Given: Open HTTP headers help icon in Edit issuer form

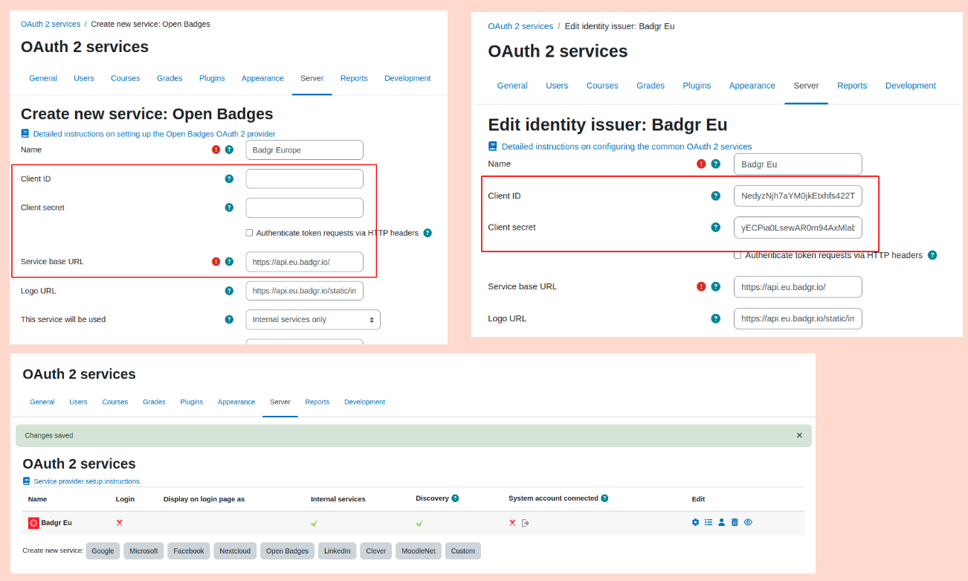Looking at the screenshot, I should point(932,255).
